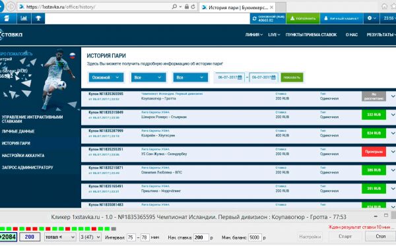396x246 pixels.
Task: Open the browser home icon
Action: 384,7
